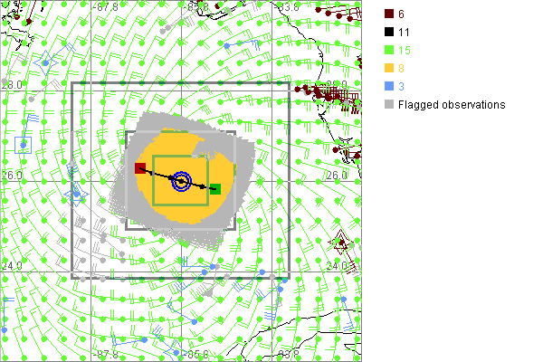Click the left '24.0' latitude grid label

[12, 266]
